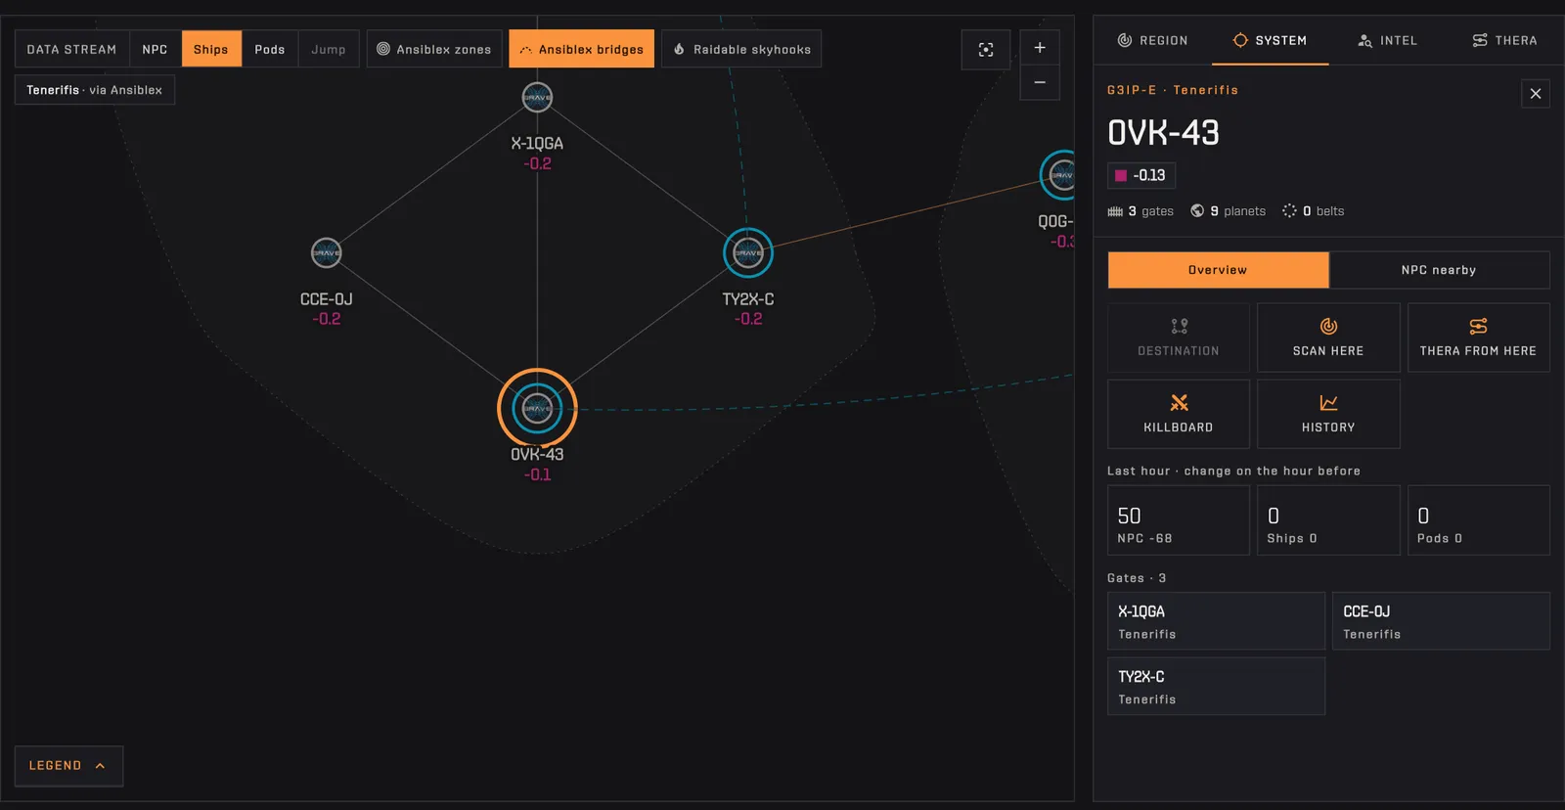
Task: Zoom in the map with plus button
Action: point(1040,48)
